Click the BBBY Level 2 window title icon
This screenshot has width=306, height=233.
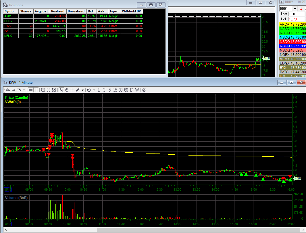pyautogui.click(x=282, y=2)
